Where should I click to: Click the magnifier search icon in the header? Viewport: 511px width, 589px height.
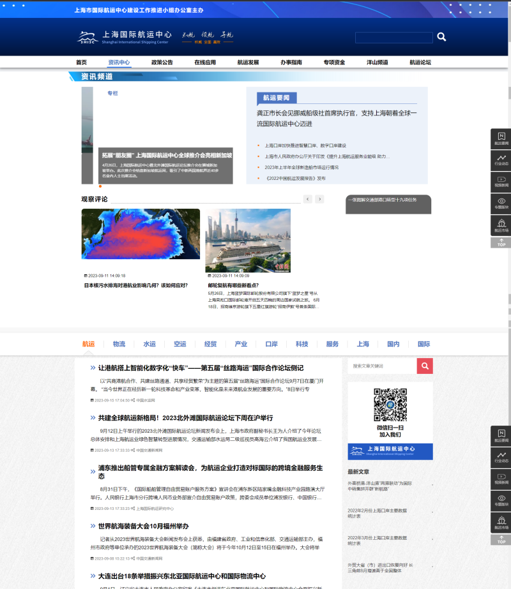click(x=441, y=38)
